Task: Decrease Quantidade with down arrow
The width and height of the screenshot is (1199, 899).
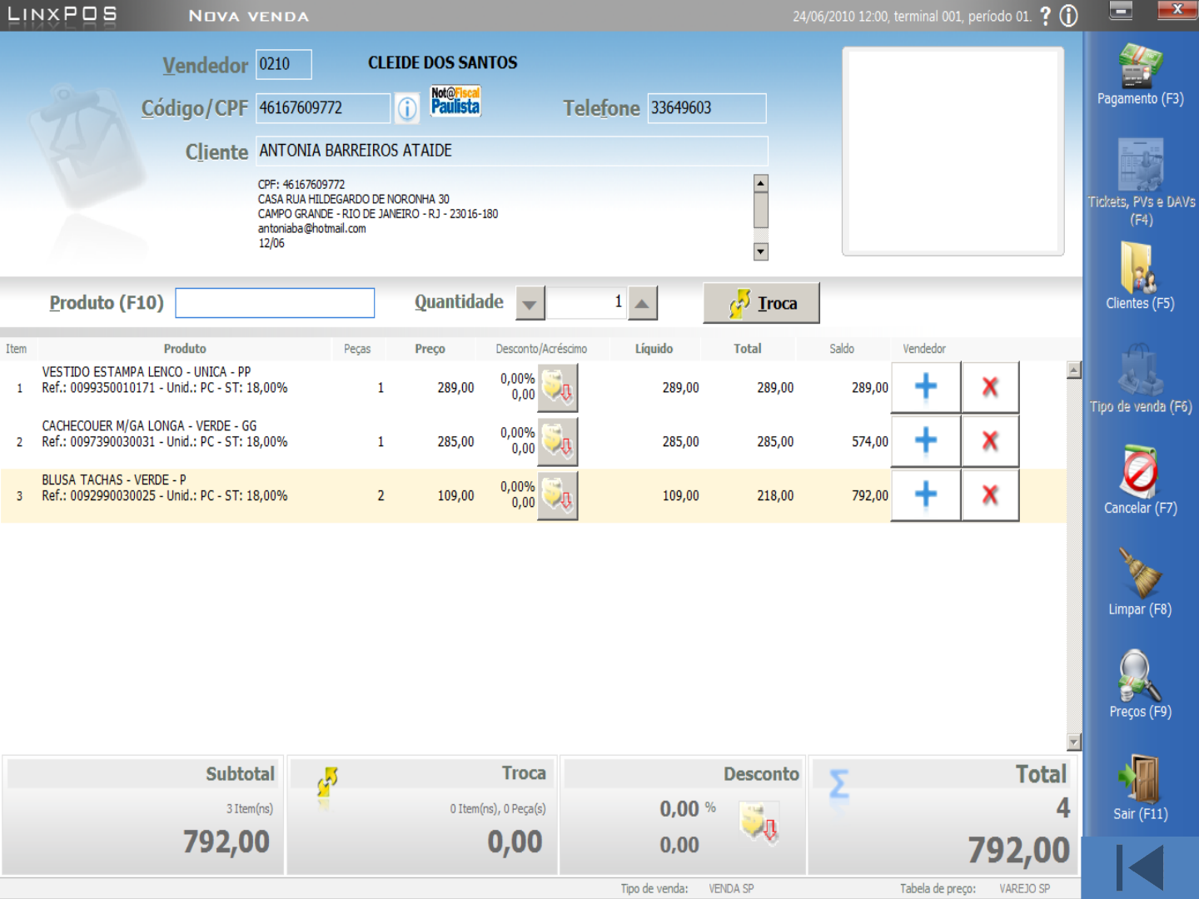Action: click(x=530, y=303)
